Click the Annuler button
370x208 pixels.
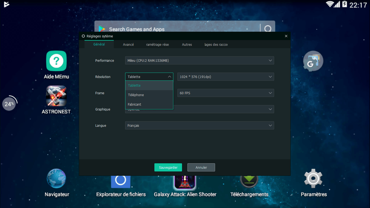[201, 167]
